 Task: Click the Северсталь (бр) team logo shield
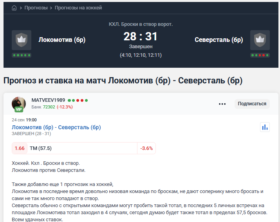pos(260,40)
